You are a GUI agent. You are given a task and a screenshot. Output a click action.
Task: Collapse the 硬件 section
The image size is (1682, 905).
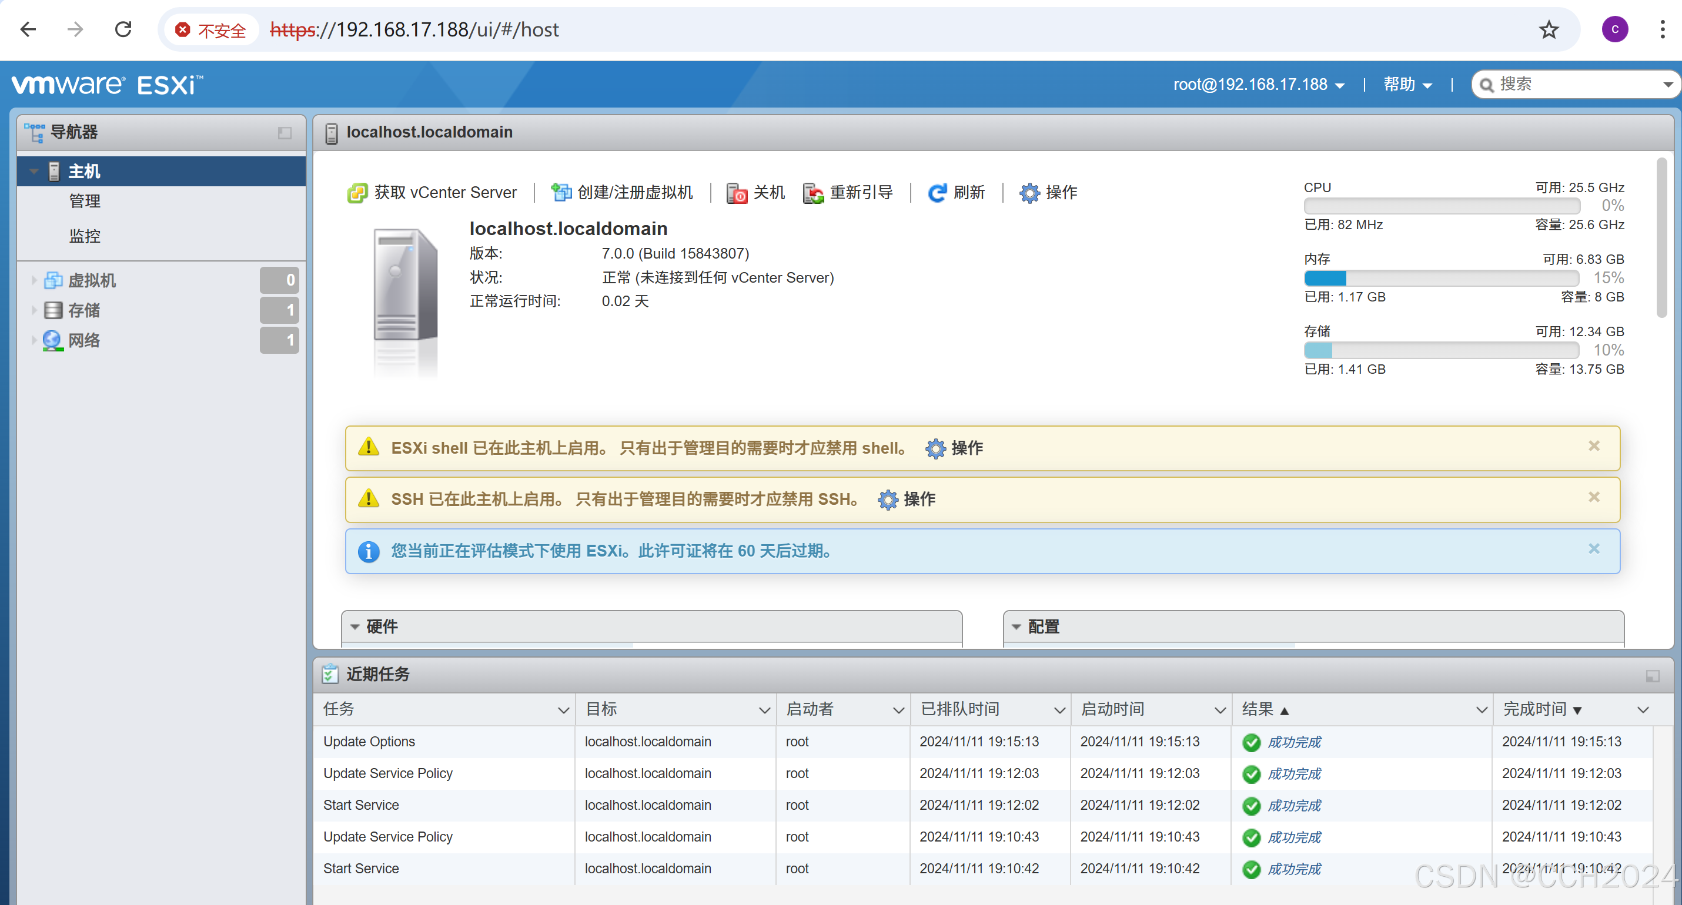pos(355,627)
